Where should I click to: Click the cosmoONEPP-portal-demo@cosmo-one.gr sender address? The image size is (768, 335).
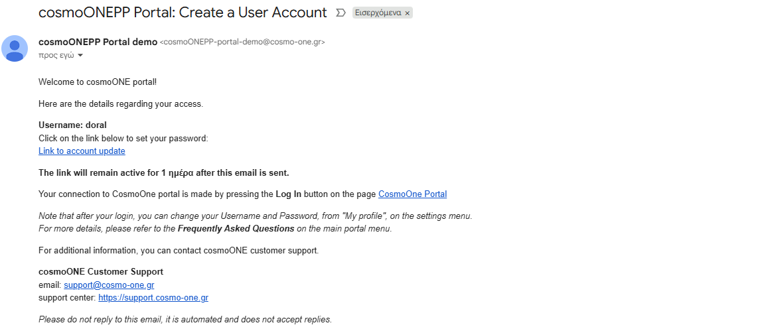pyautogui.click(x=242, y=42)
